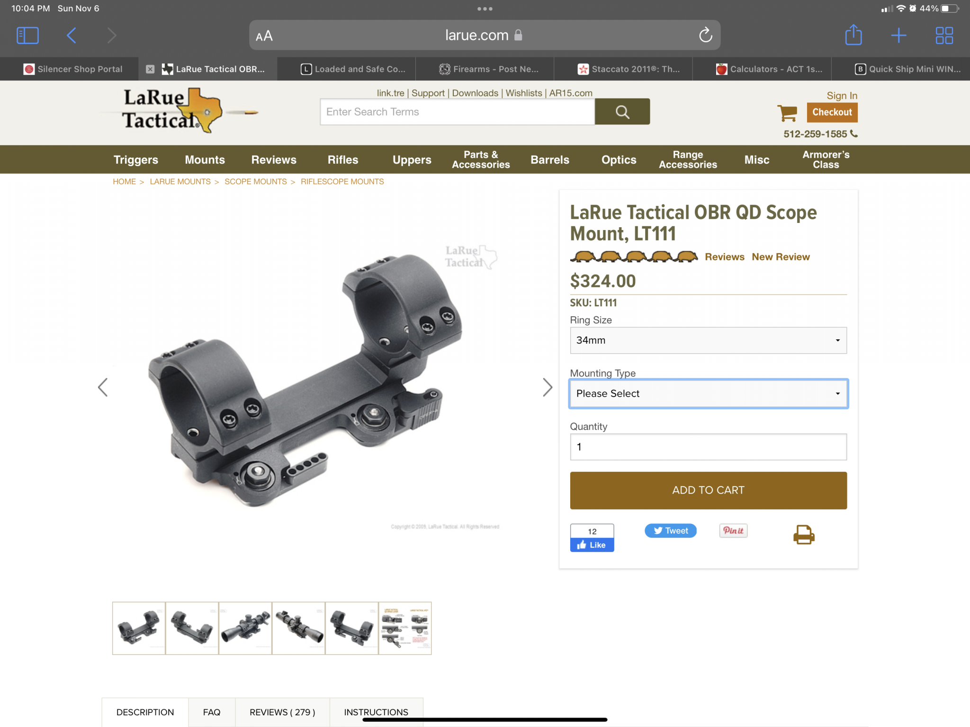The width and height of the screenshot is (970, 727).
Task: Click the New Review link
Action: (x=781, y=257)
